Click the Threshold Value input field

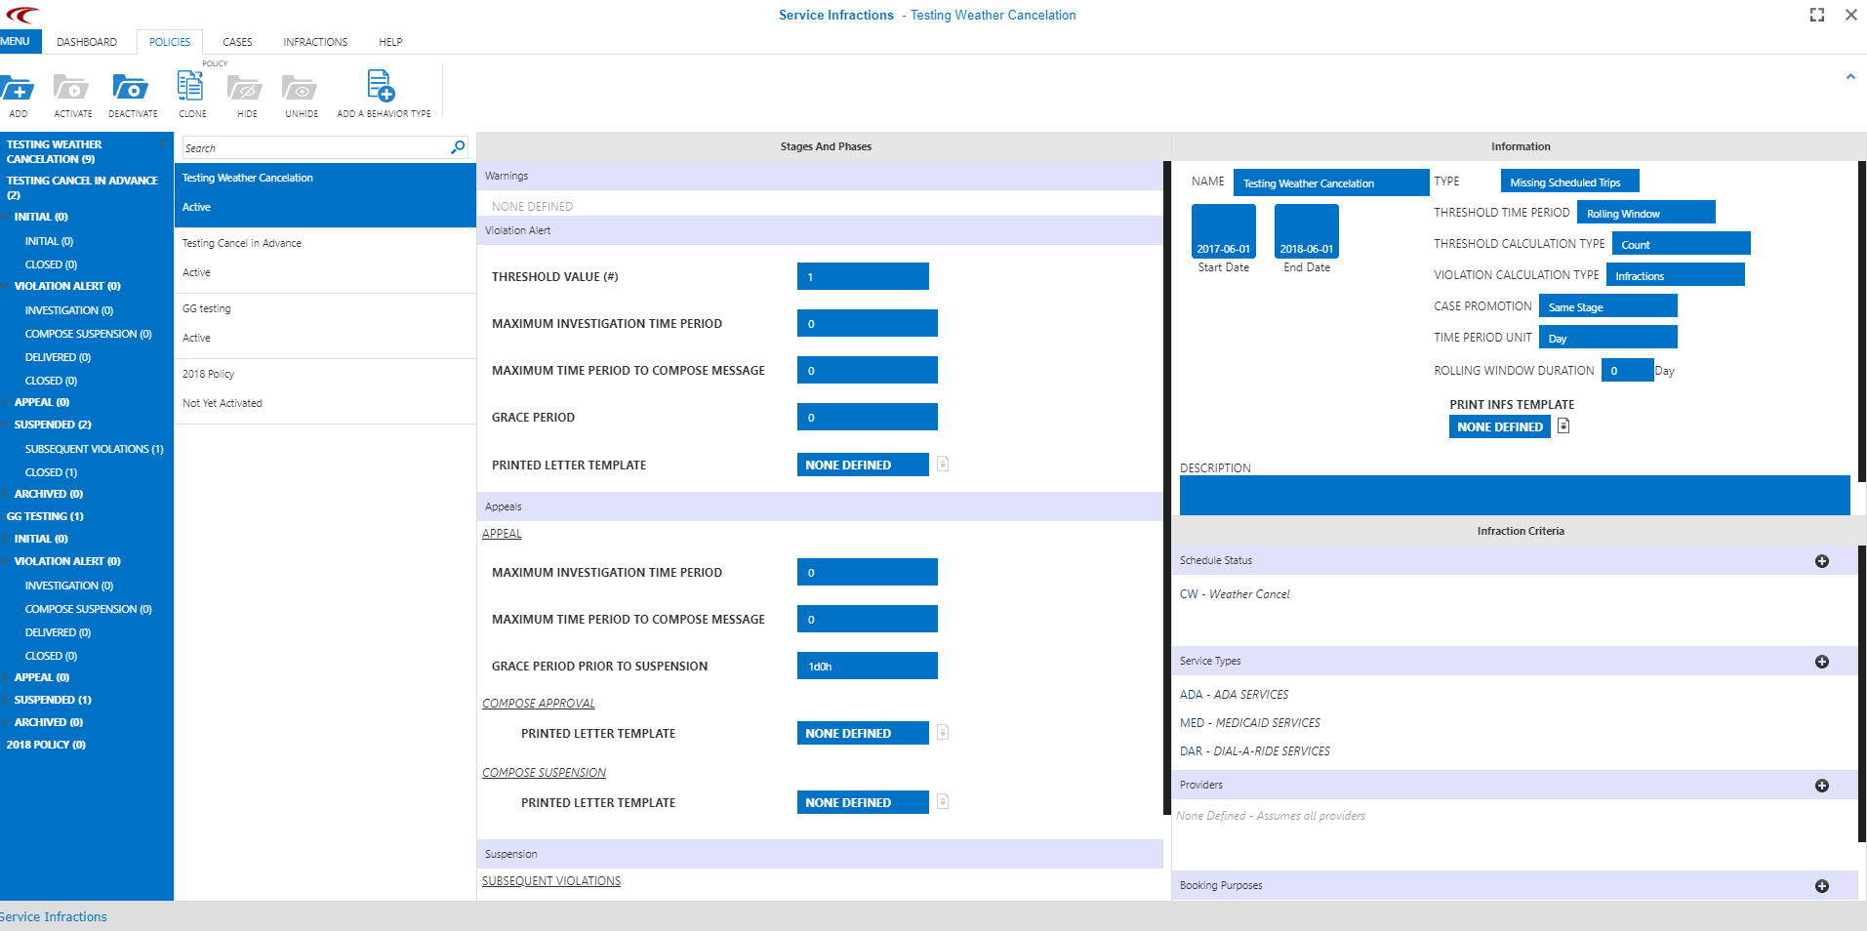coord(862,277)
